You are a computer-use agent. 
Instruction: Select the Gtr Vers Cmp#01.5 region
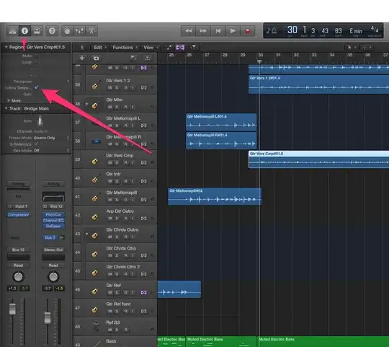tap(319, 159)
